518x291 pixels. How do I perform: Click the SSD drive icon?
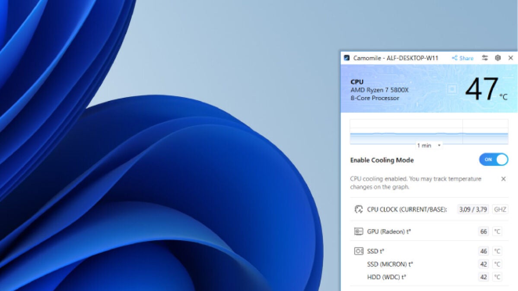tap(359, 251)
